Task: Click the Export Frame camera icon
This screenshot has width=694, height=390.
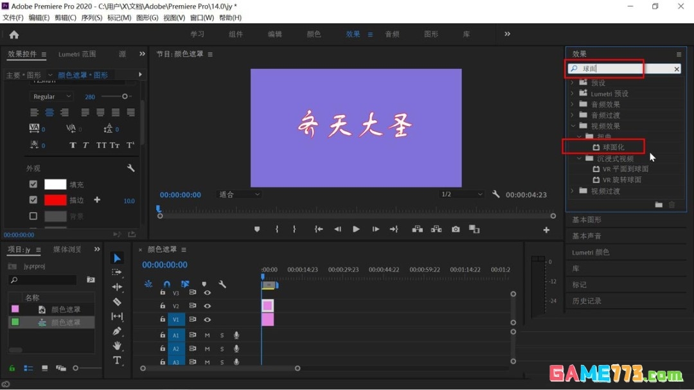Action: click(456, 229)
